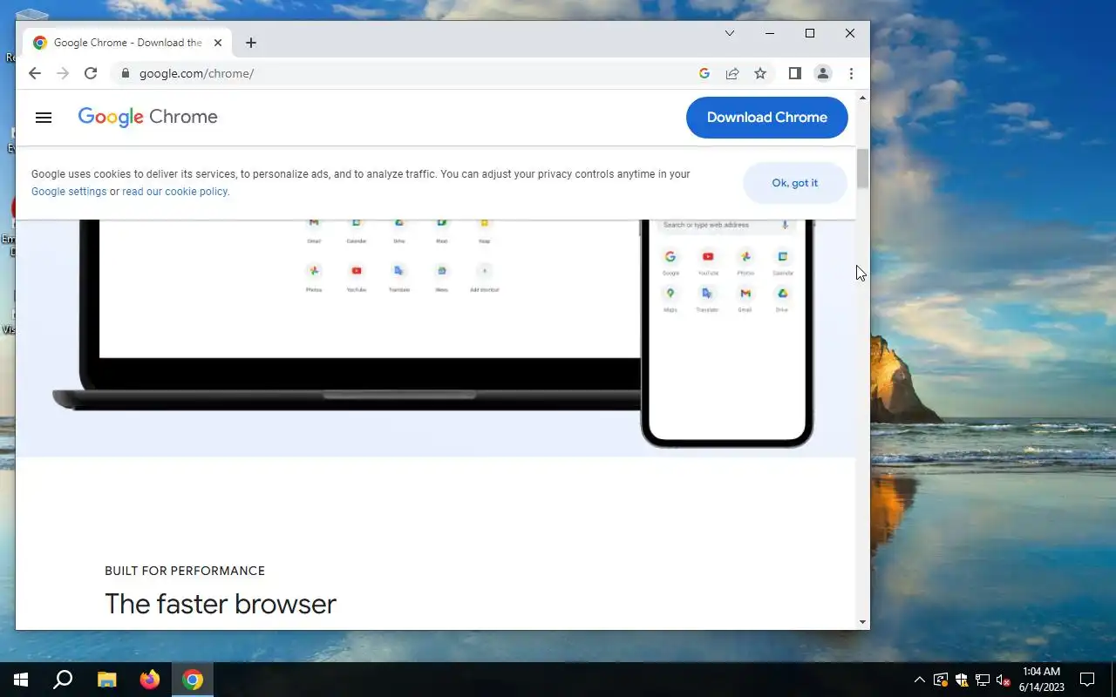Click the taskbar clock and date
The width and height of the screenshot is (1116, 697).
[x=1041, y=680]
